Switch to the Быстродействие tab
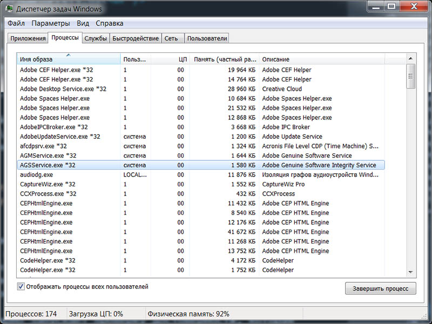Image resolution: width=432 pixels, height=324 pixels. (136, 38)
